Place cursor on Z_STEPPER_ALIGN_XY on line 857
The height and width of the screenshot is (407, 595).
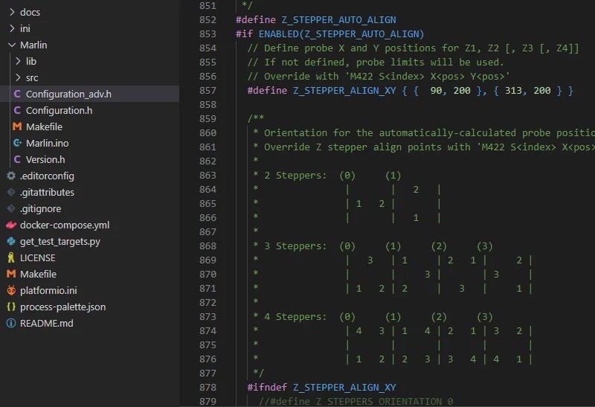tap(344, 90)
